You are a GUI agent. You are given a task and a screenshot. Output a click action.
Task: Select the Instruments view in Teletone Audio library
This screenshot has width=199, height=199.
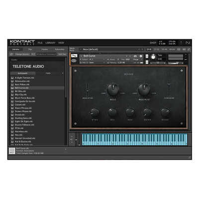coord(23,73)
